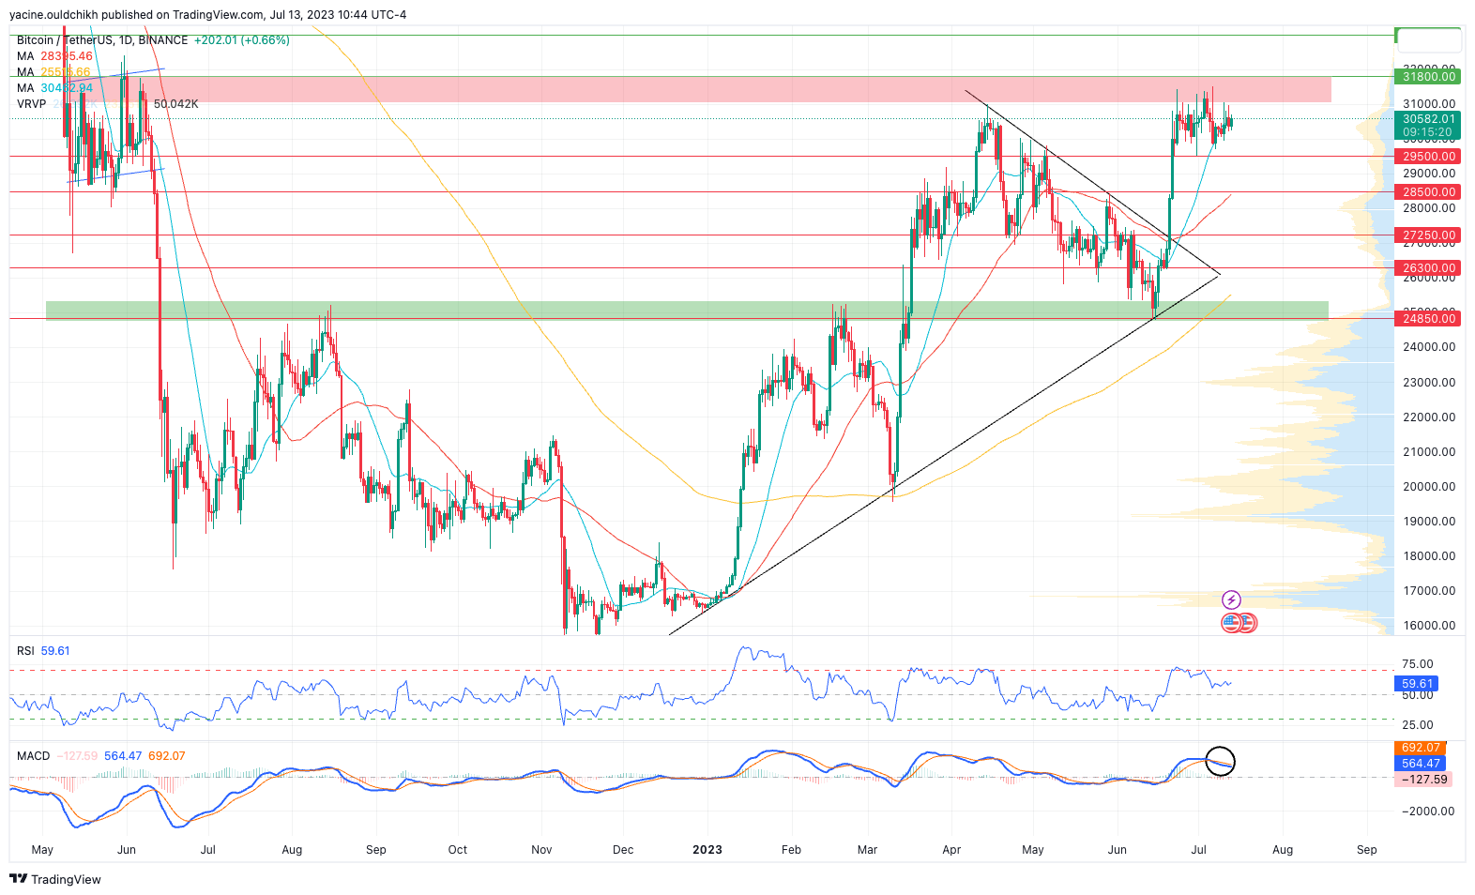Click the purple lightning bolt event icon
This screenshot has width=1475, height=895.
[1231, 599]
